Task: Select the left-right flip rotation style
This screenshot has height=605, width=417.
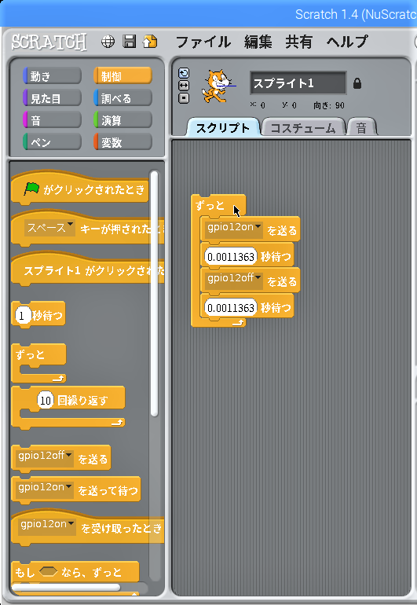Action: [x=184, y=86]
